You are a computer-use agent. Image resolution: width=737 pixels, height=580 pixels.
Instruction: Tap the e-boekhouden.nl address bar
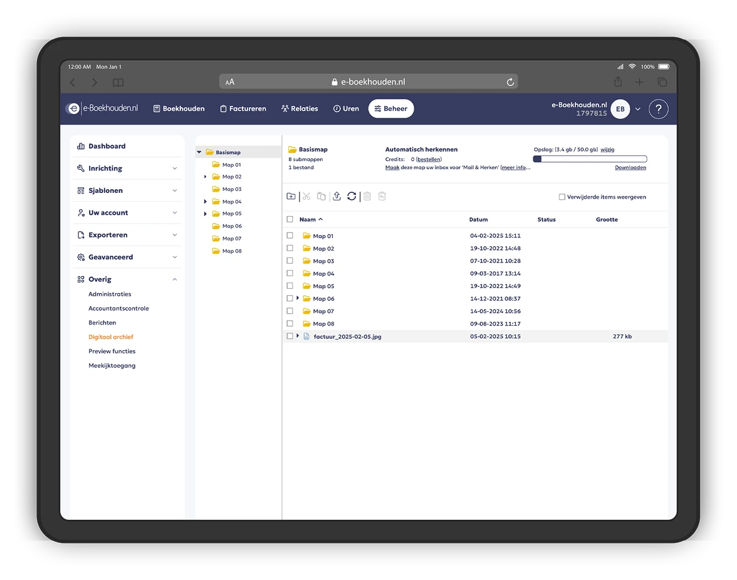(x=368, y=81)
